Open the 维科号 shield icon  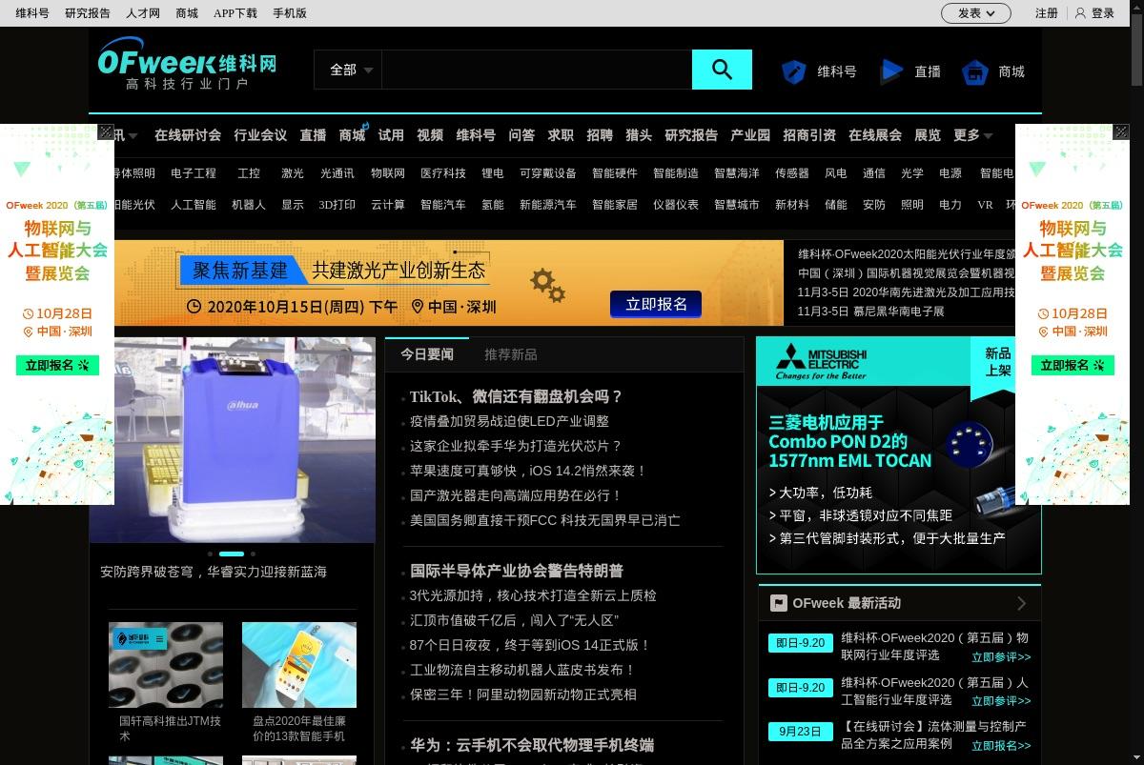tap(794, 71)
